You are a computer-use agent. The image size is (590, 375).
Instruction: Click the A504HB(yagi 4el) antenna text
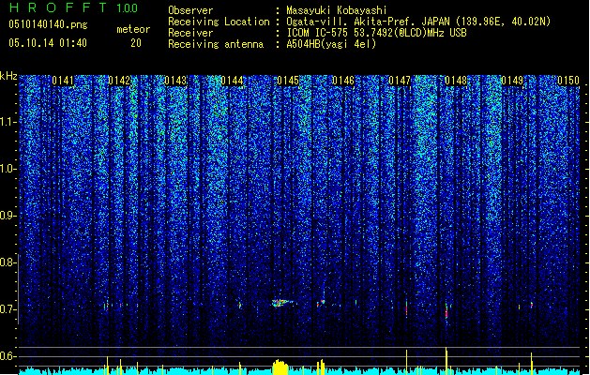331,44
